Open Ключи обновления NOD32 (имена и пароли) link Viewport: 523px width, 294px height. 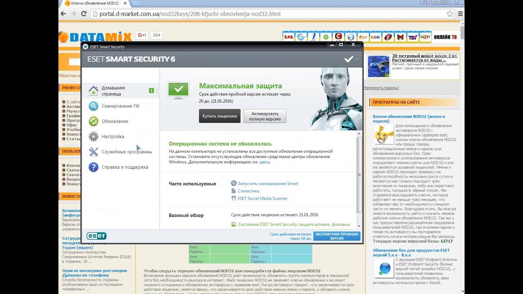[409, 119]
